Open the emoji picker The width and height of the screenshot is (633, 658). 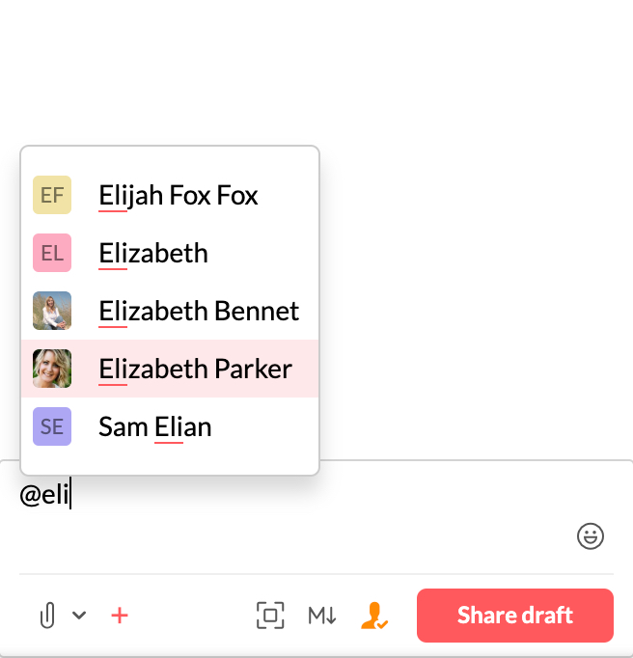(591, 536)
